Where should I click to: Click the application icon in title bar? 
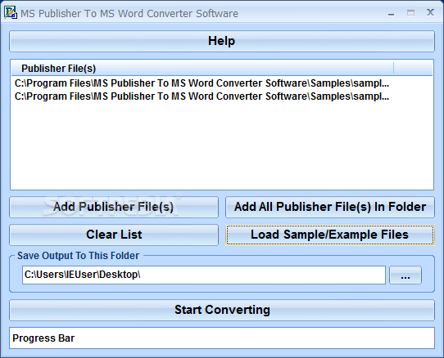point(11,13)
